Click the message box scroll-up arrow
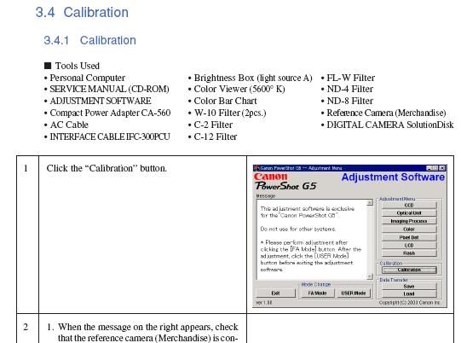Image resolution: width=461 pixels, height=343 pixels. [370, 202]
